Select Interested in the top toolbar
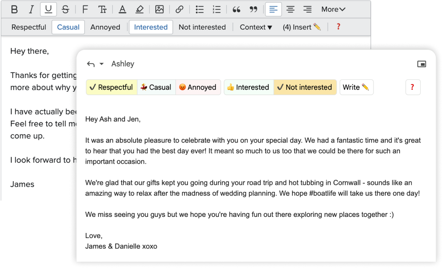 coord(151,27)
